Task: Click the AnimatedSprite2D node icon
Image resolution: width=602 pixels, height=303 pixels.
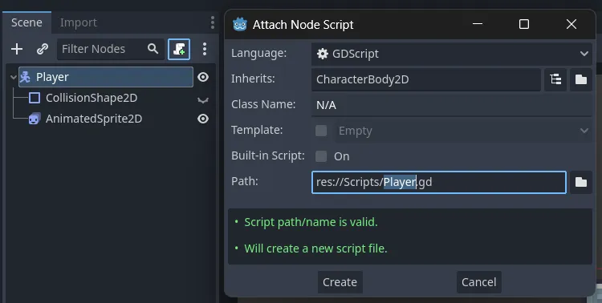Action: click(x=35, y=119)
